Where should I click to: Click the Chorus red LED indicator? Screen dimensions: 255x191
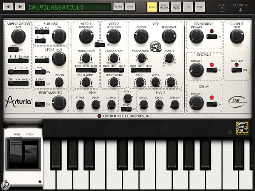point(211,64)
